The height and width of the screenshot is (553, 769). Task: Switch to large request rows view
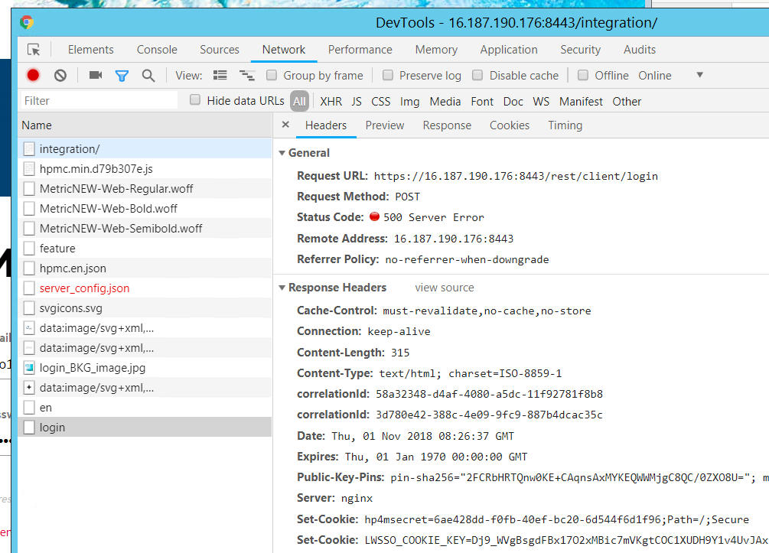[220, 75]
